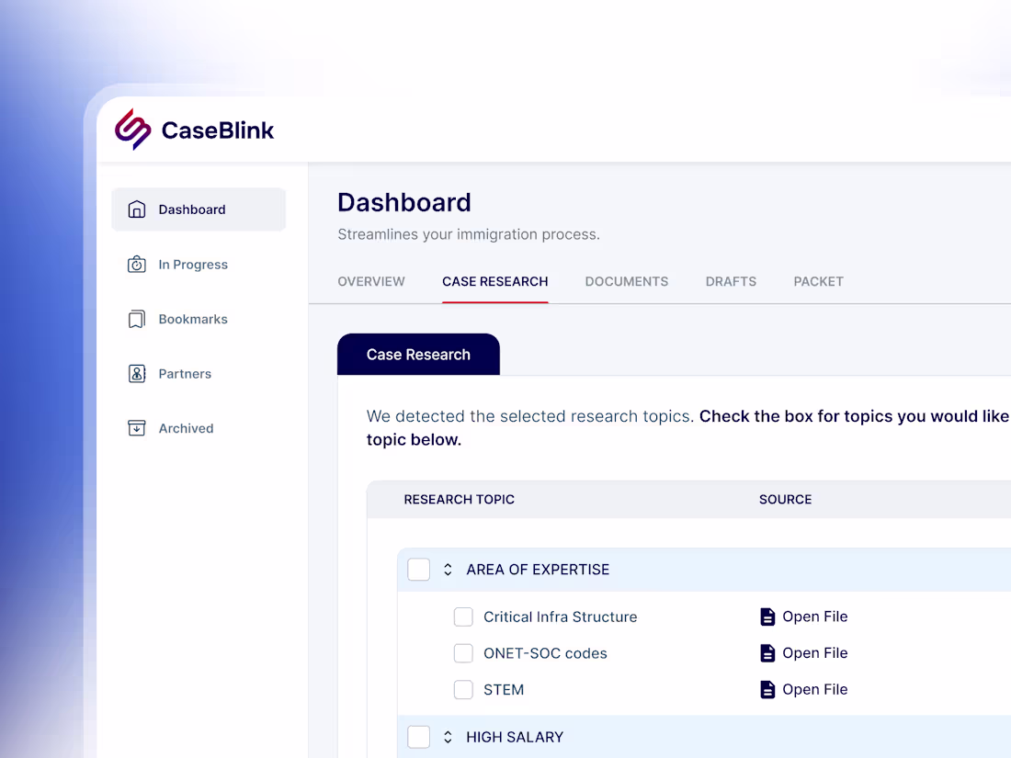Click the In Progress timer icon
The width and height of the screenshot is (1011, 758).
(137, 265)
